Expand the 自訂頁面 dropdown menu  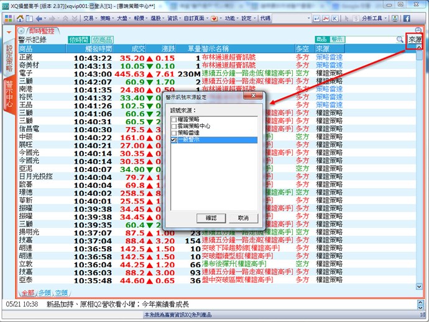(x=196, y=18)
